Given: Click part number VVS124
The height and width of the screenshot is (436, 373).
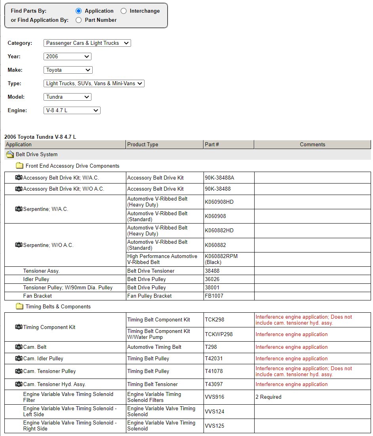Looking at the screenshot, I should point(214,411).
